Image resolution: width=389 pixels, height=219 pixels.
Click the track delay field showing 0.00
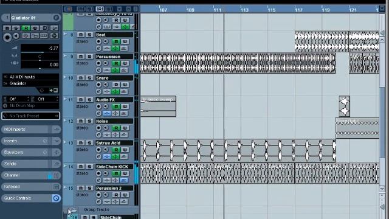40,65
